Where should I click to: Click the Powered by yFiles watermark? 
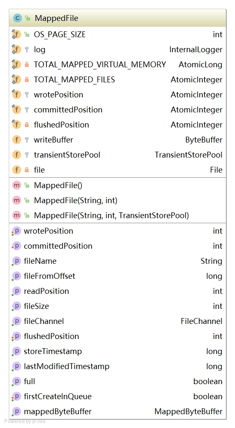point(25,421)
